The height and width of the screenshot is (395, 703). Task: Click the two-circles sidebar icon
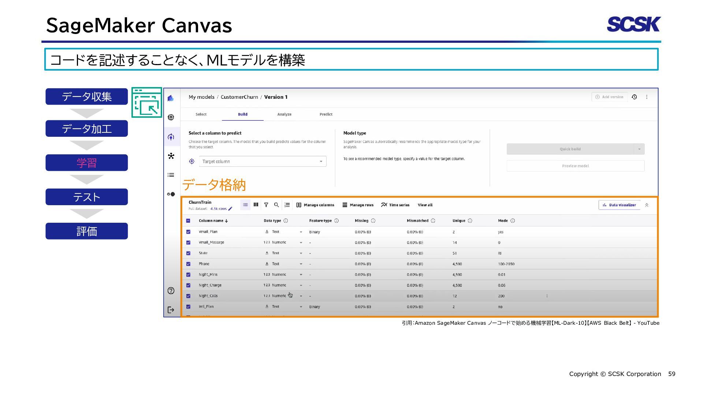[171, 194]
